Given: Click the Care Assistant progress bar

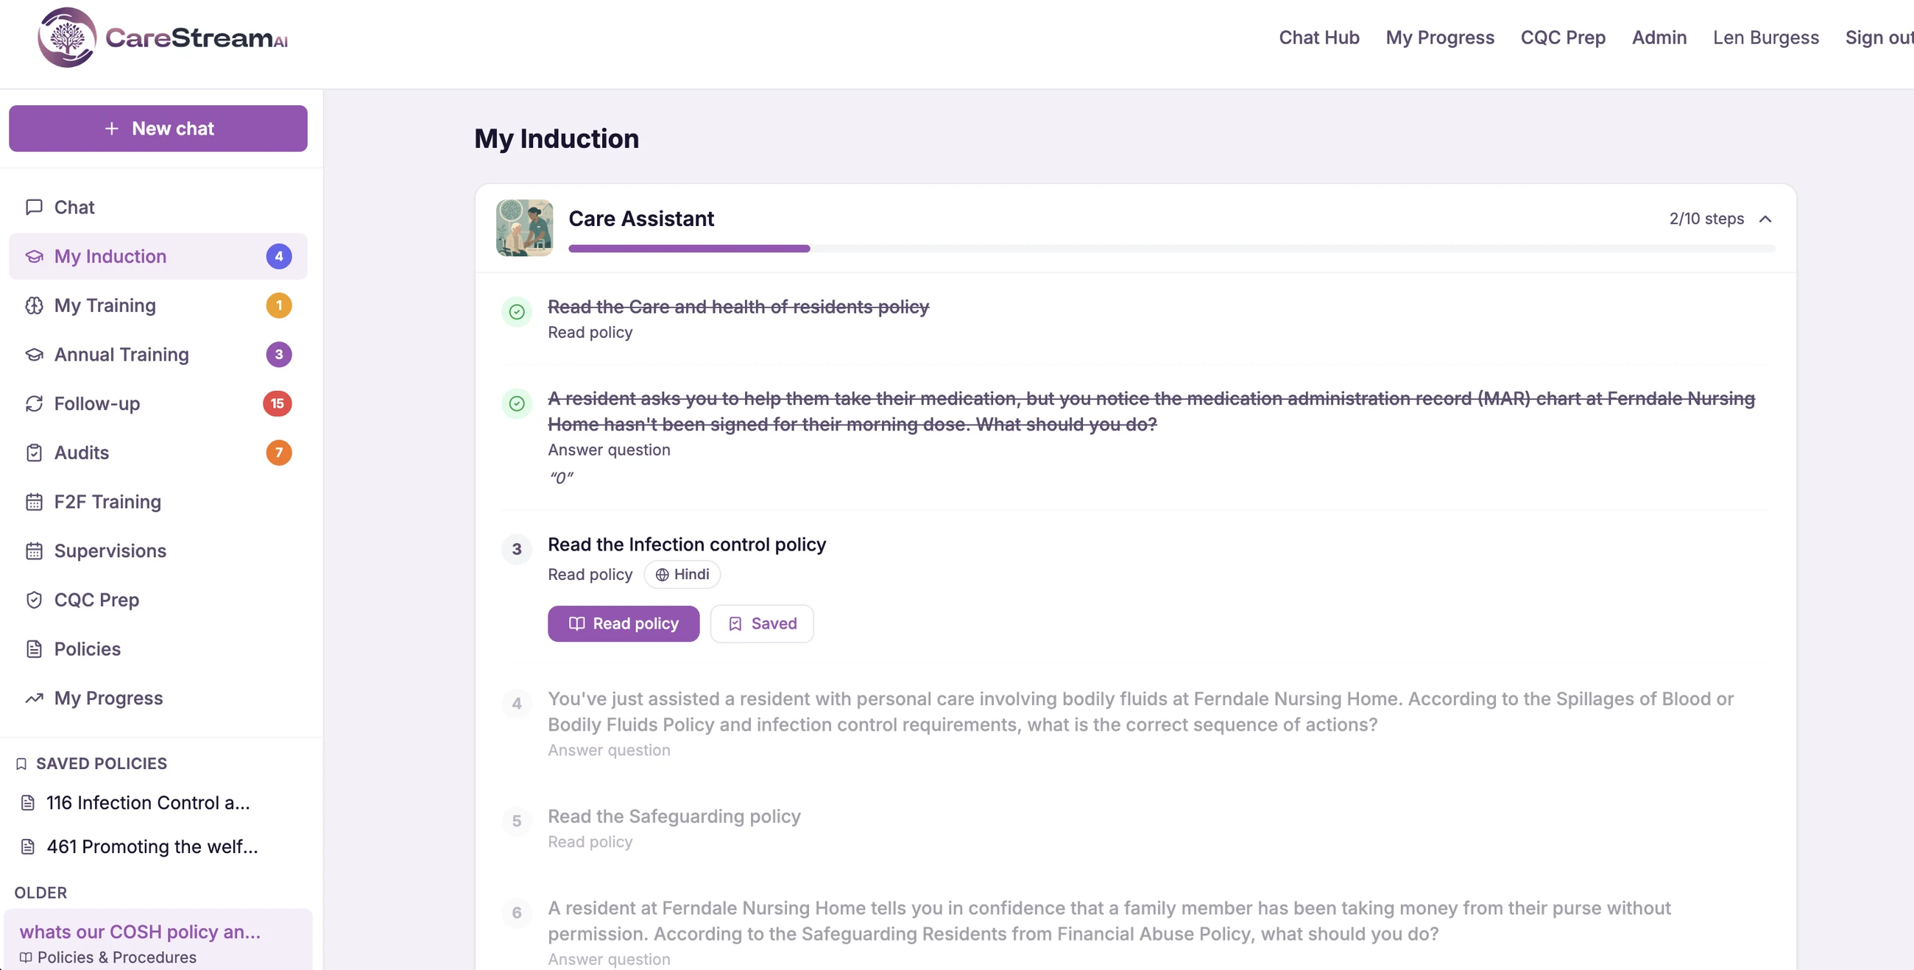Looking at the screenshot, I should 1171,249.
